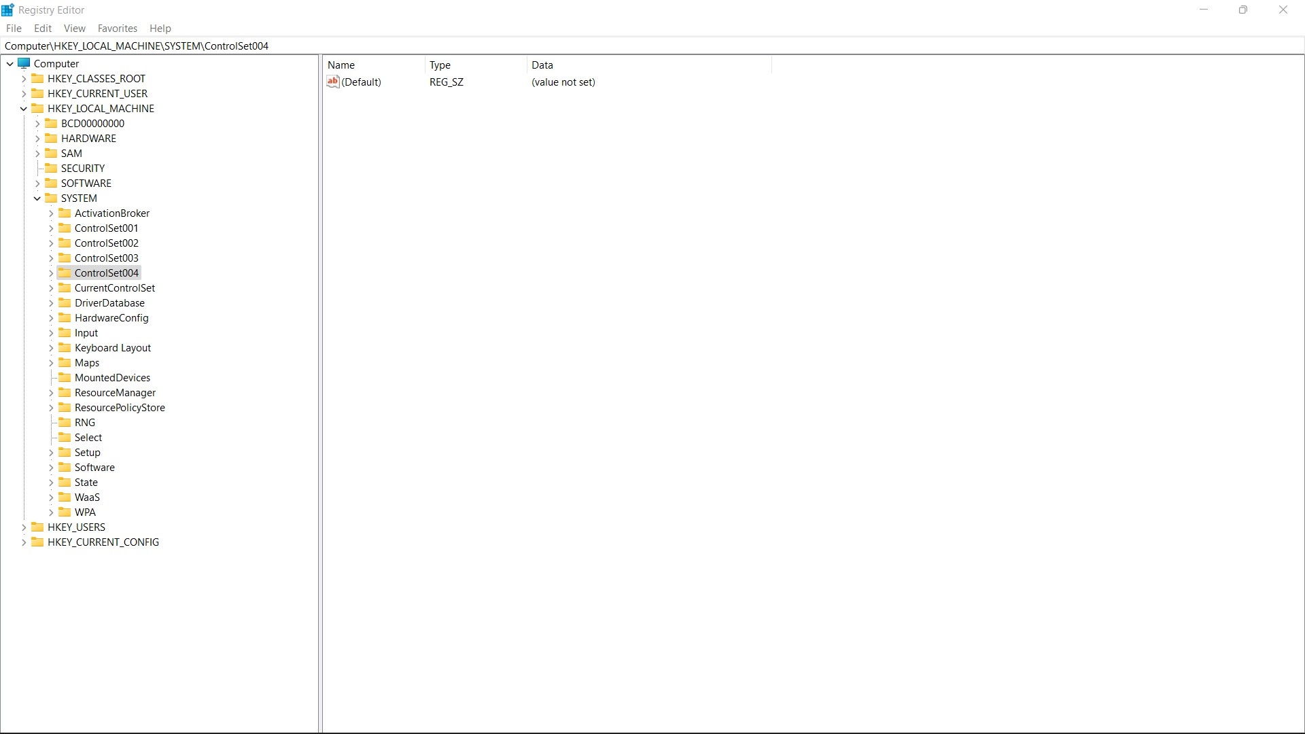Click the HKEY_CLASSES_ROOT folder icon
Viewport: 1305px width, 734px height.
[37, 78]
